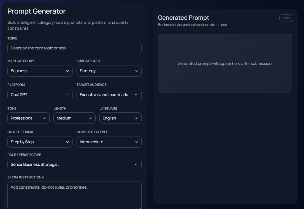This screenshot has width=304, height=209.
Task: Click the chevron arrow in Subcategory field
Action: [x=136, y=71]
